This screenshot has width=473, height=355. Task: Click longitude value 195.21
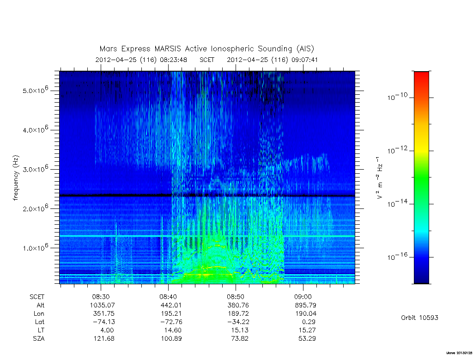(171, 314)
